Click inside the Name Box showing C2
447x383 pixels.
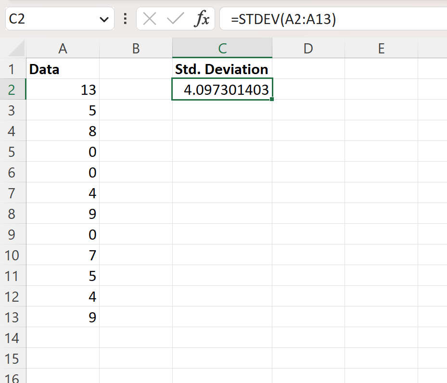pyautogui.click(x=51, y=19)
